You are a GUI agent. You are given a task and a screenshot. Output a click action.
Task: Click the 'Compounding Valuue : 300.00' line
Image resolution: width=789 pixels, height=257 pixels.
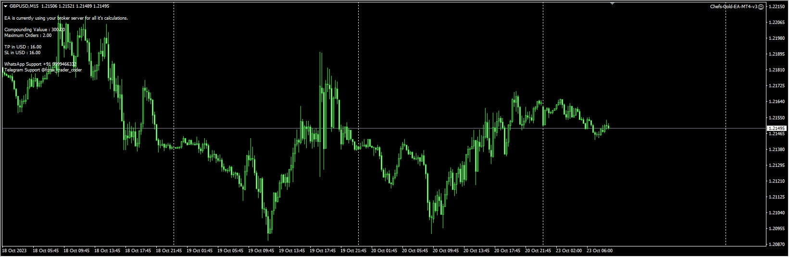(35, 29)
